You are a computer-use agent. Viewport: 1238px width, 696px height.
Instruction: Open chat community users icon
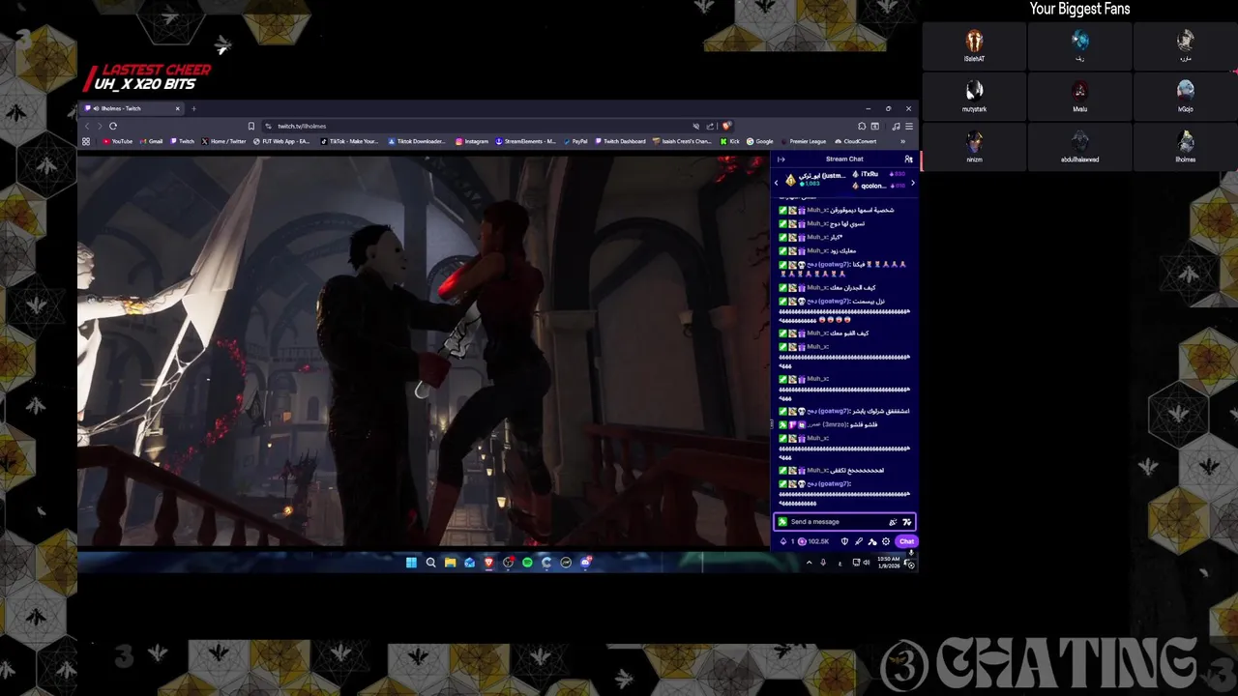click(x=908, y=159)
